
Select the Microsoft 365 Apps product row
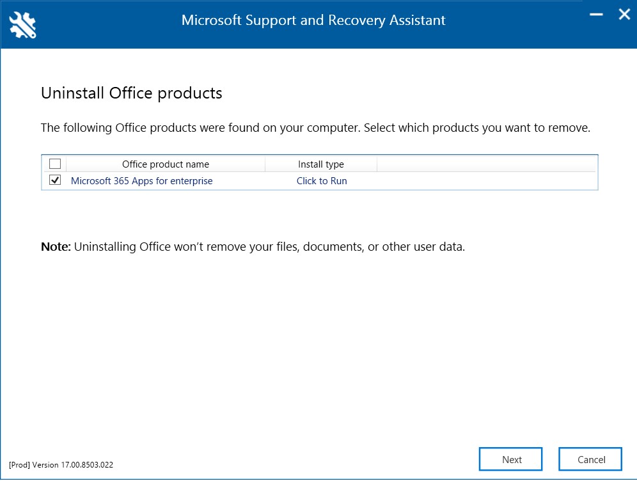click(448, 180)
